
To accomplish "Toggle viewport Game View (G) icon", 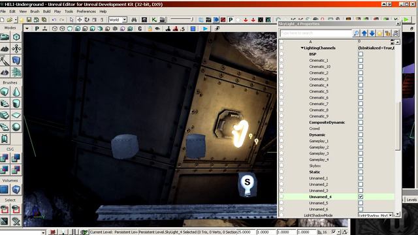I will click(140, 29).
